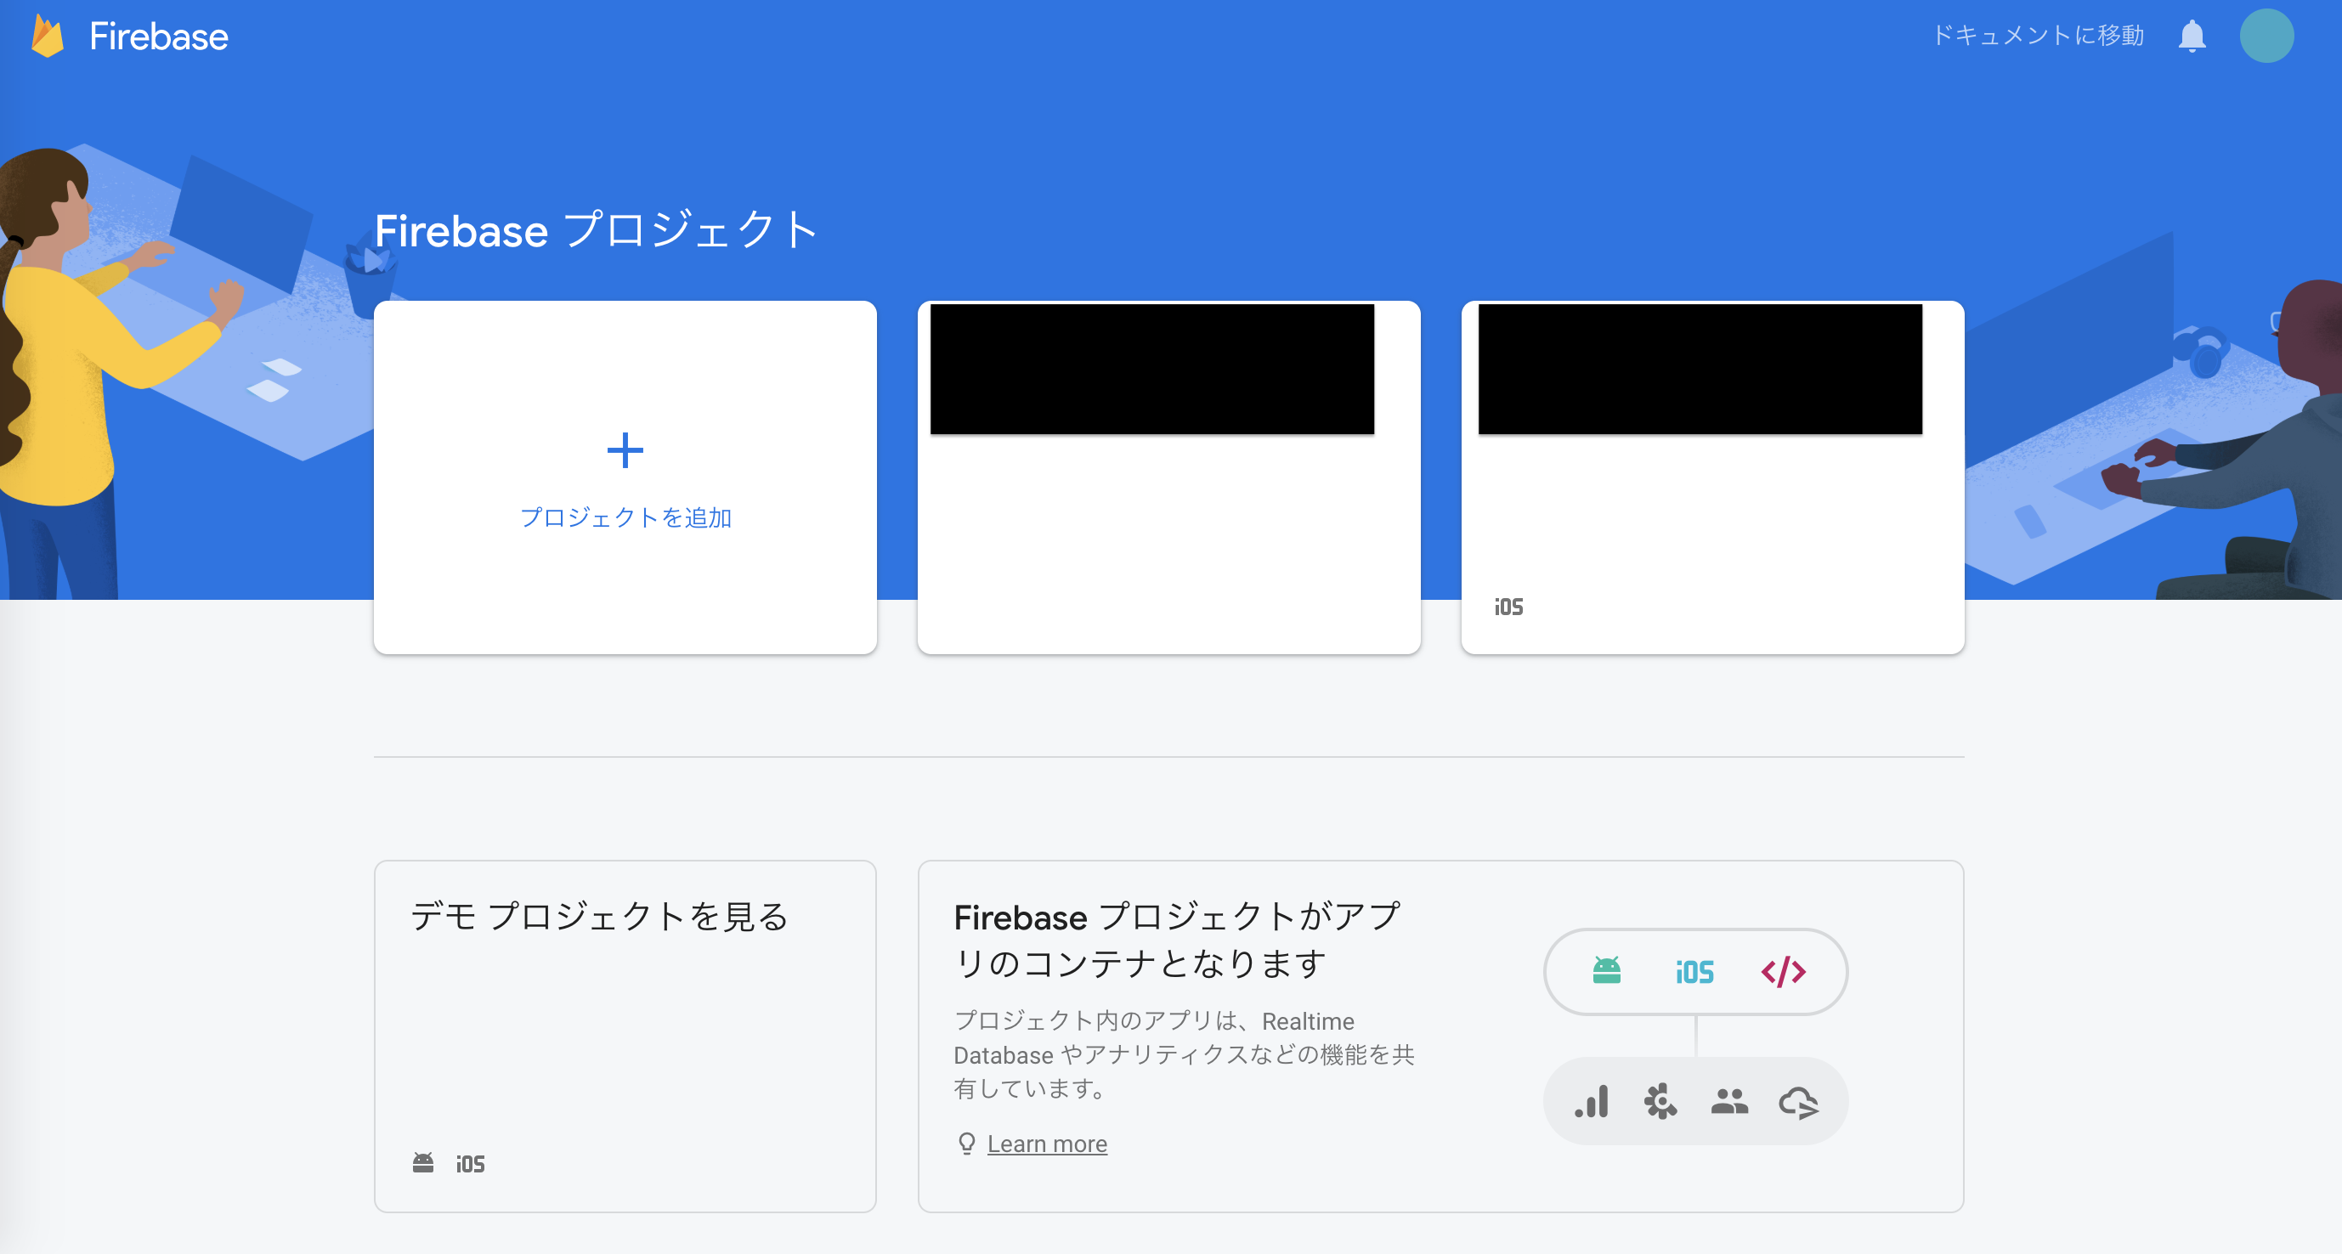Click the lightbulb icon next to Learn more
The image size is (2342, 1254).
tap(966, 1144)
